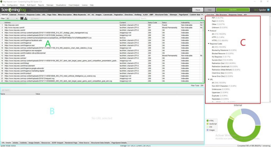Open the API tab
The width and height of the screenshot is (271, 147).
245,15
